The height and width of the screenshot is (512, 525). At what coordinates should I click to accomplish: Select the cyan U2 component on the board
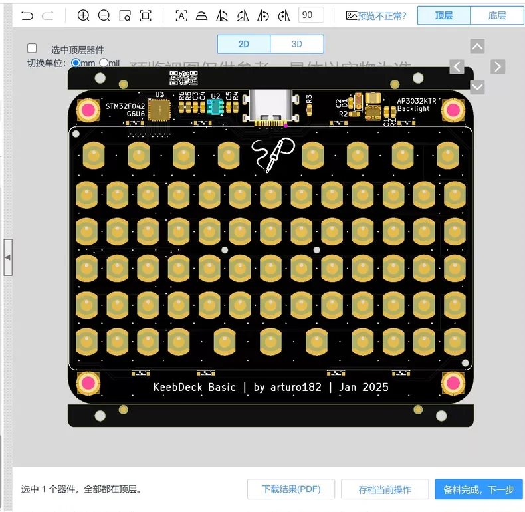215,108
